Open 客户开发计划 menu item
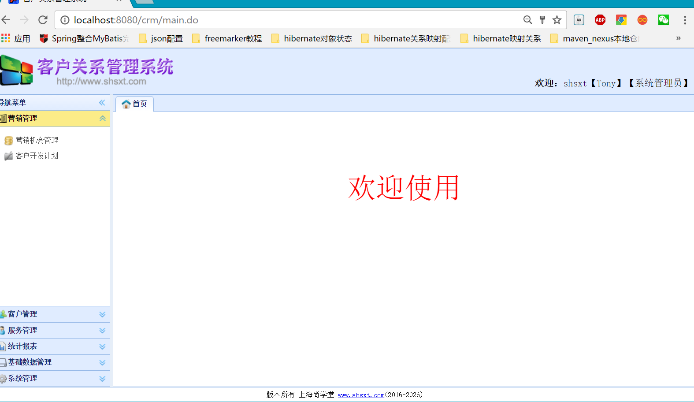Image resolution: width=694 pixels, height=402 pixels. [x=37, y=156]
